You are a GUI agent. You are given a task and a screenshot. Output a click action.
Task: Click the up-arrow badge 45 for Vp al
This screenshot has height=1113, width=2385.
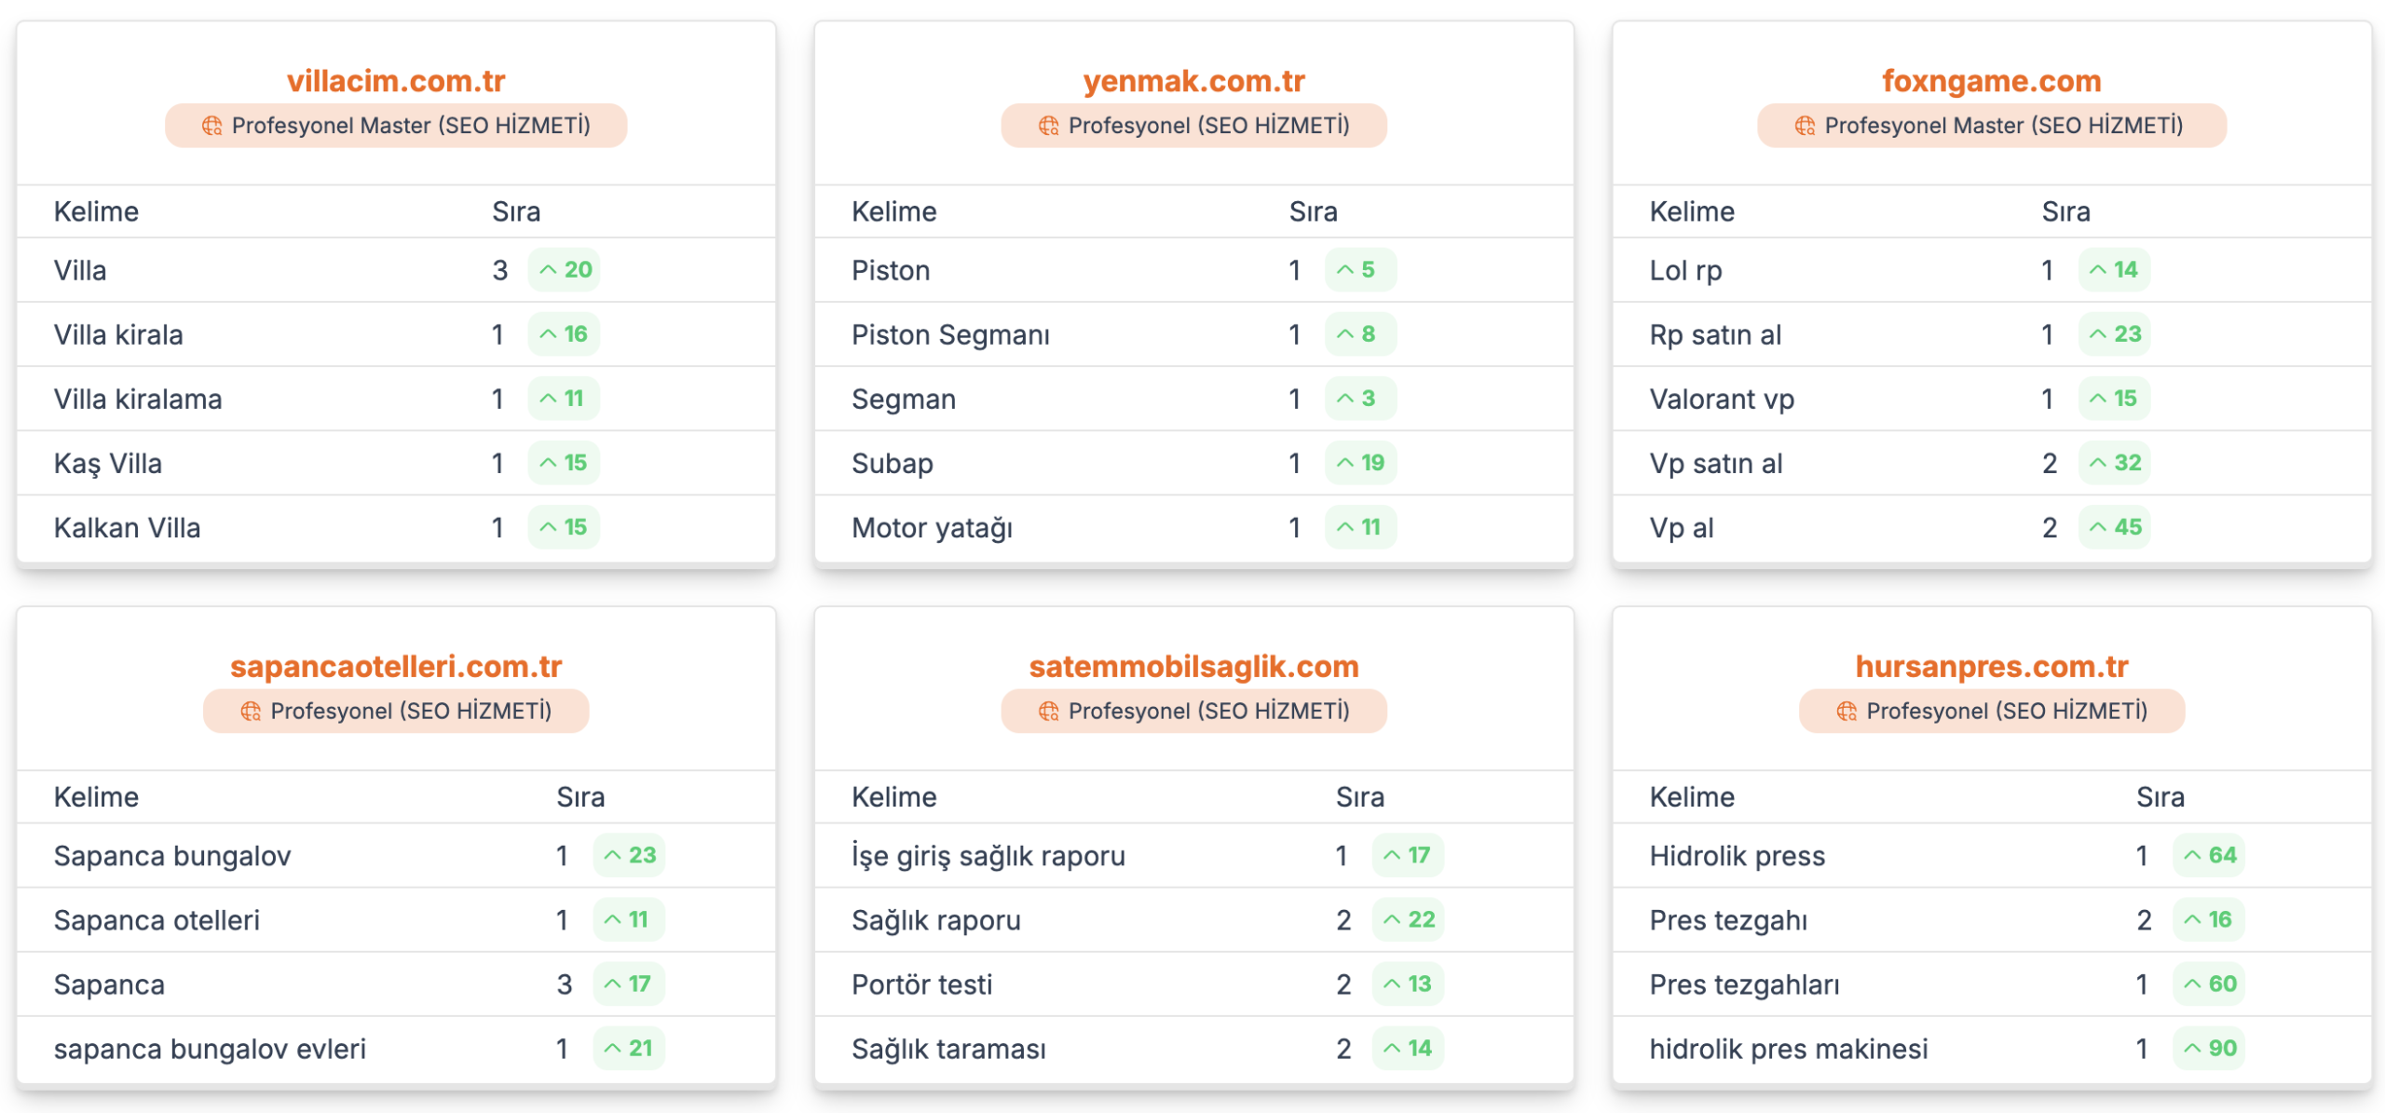pyautogui.click(x=2114, y=527)
